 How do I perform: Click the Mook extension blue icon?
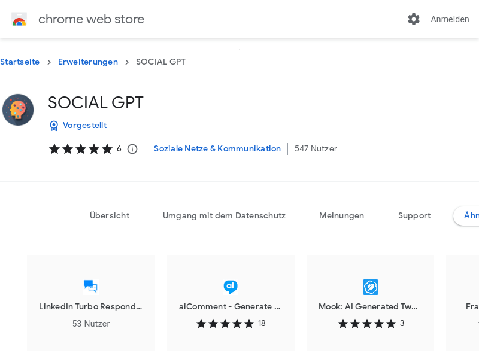tap(371, 287)
